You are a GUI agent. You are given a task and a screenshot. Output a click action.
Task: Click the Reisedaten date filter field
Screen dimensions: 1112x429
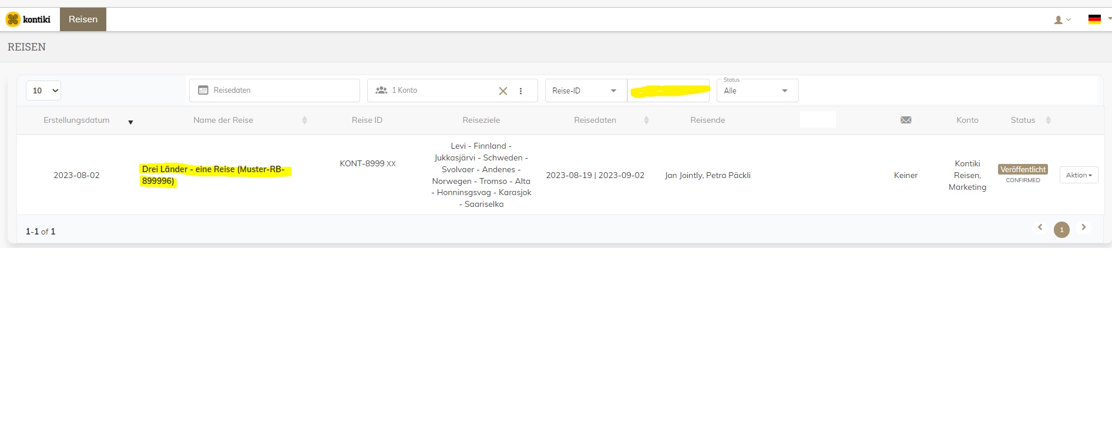(274, 91)
